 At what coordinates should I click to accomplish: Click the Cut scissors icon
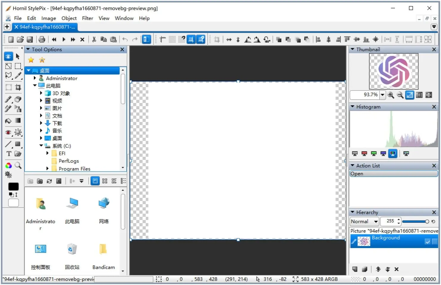point(94,39)
